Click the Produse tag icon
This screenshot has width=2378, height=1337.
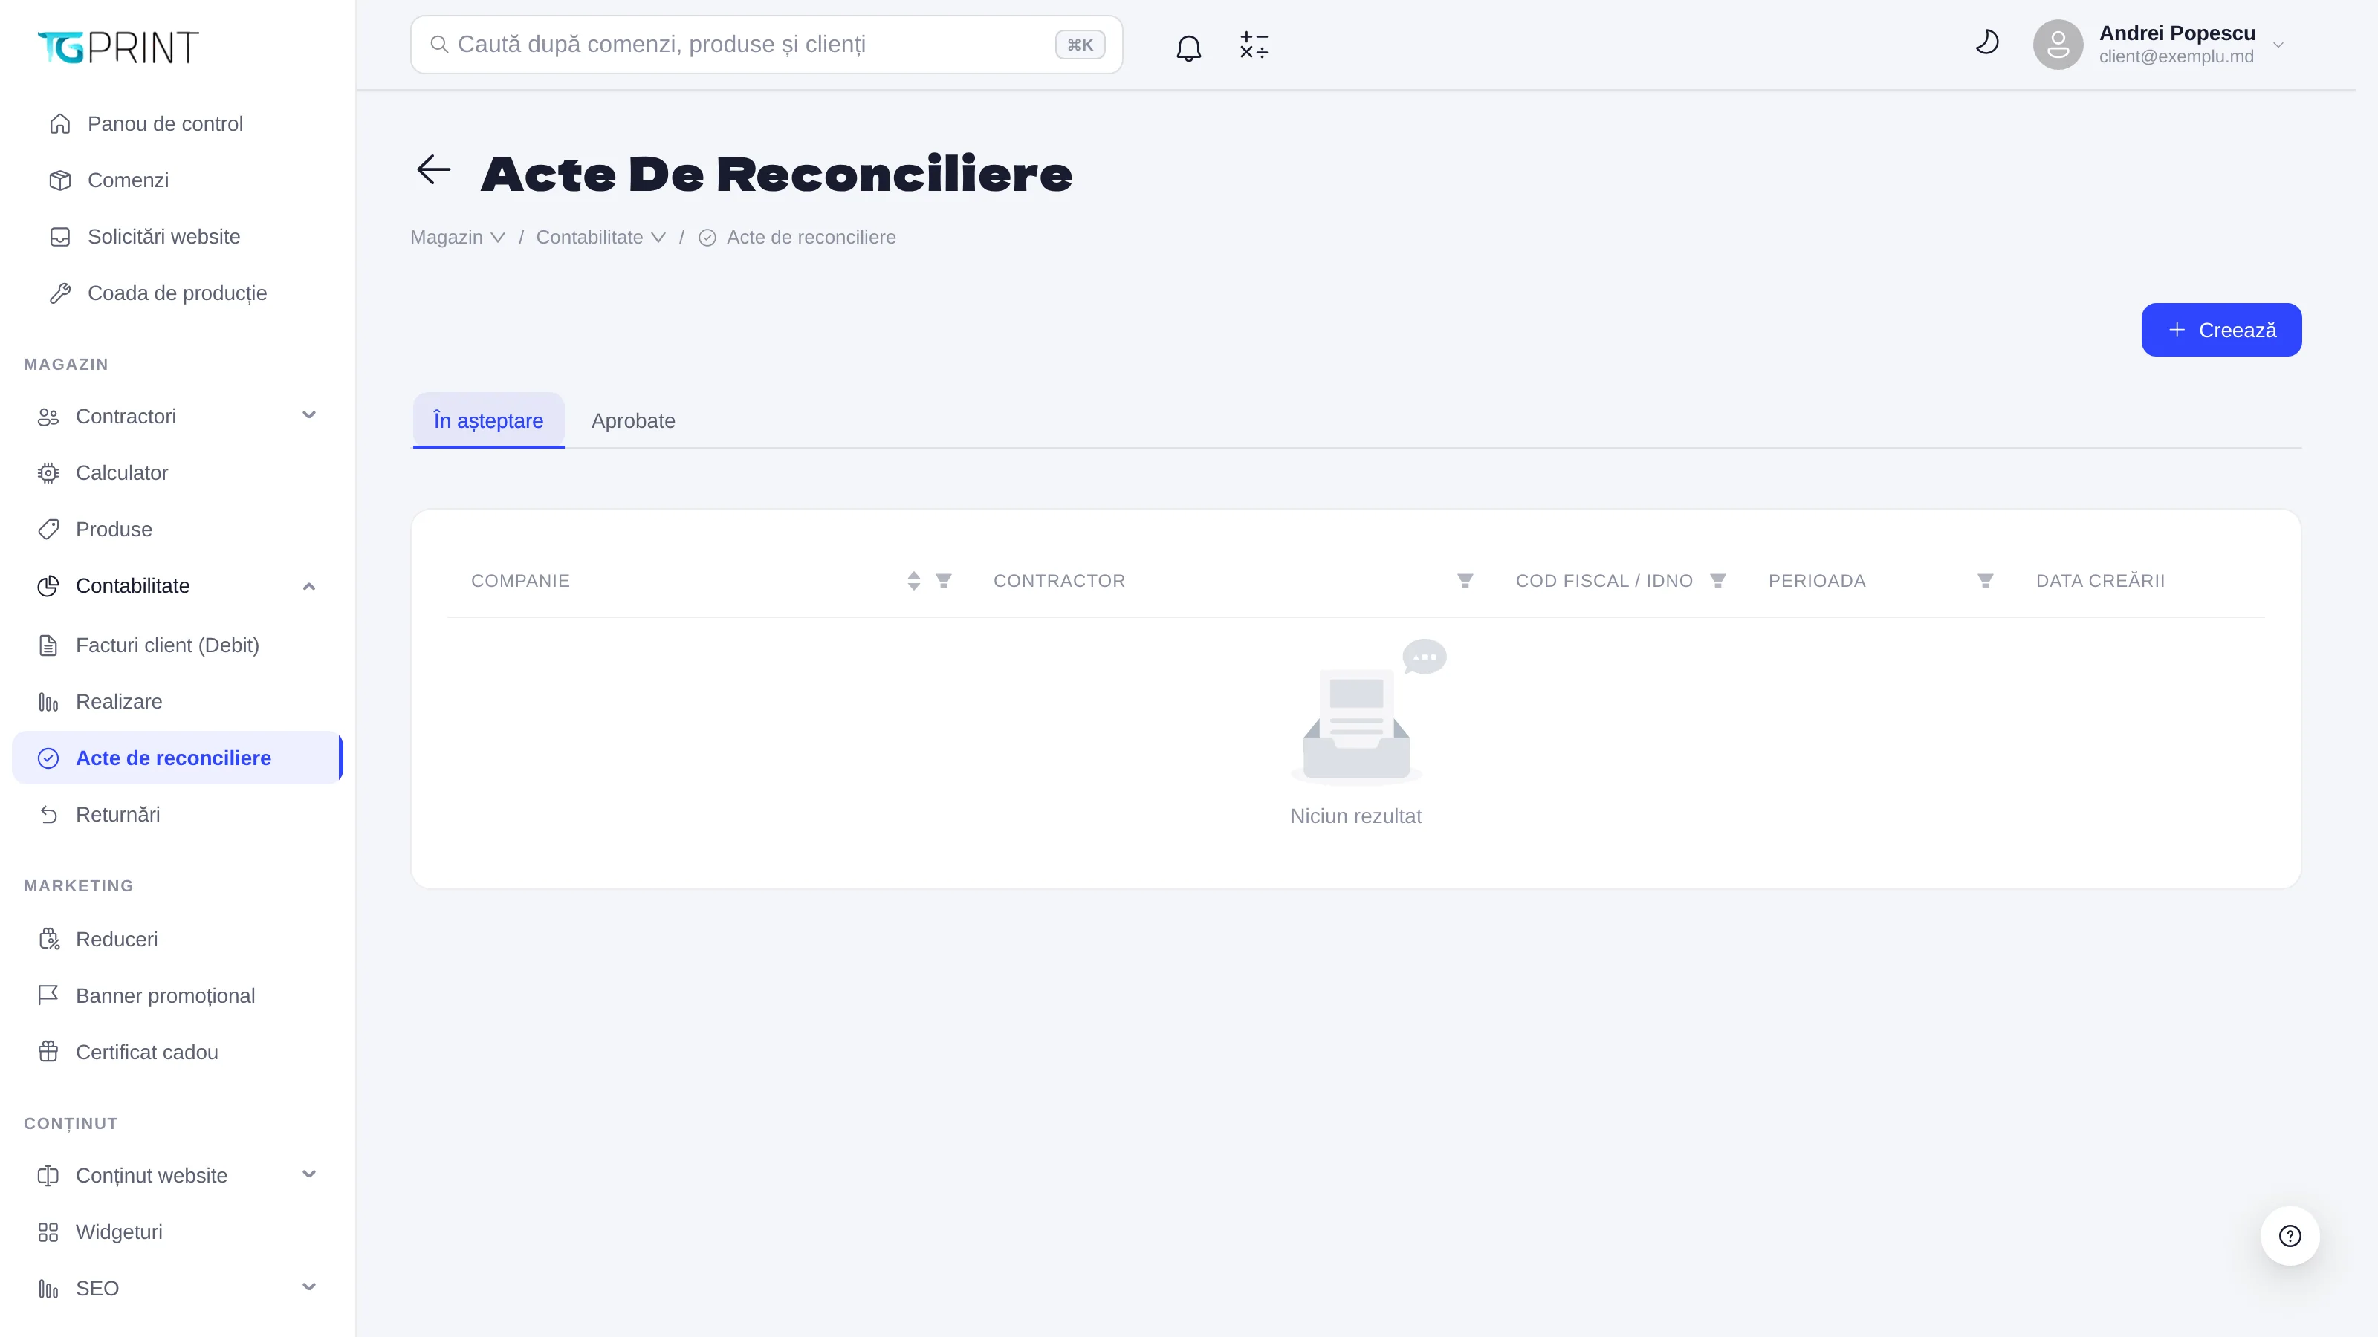[48, 530]
